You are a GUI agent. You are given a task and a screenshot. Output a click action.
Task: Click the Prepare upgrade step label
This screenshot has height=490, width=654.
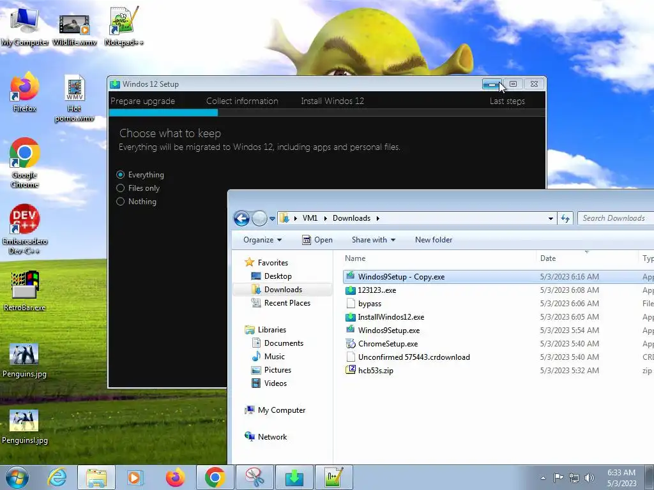pos(142,101)
